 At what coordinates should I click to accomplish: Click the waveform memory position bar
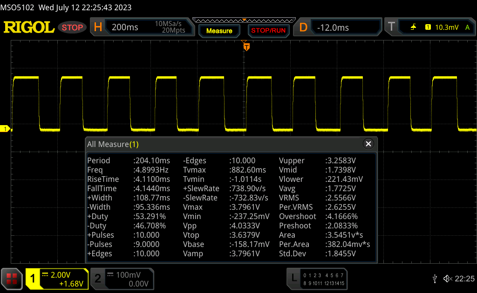click(244, 20)
